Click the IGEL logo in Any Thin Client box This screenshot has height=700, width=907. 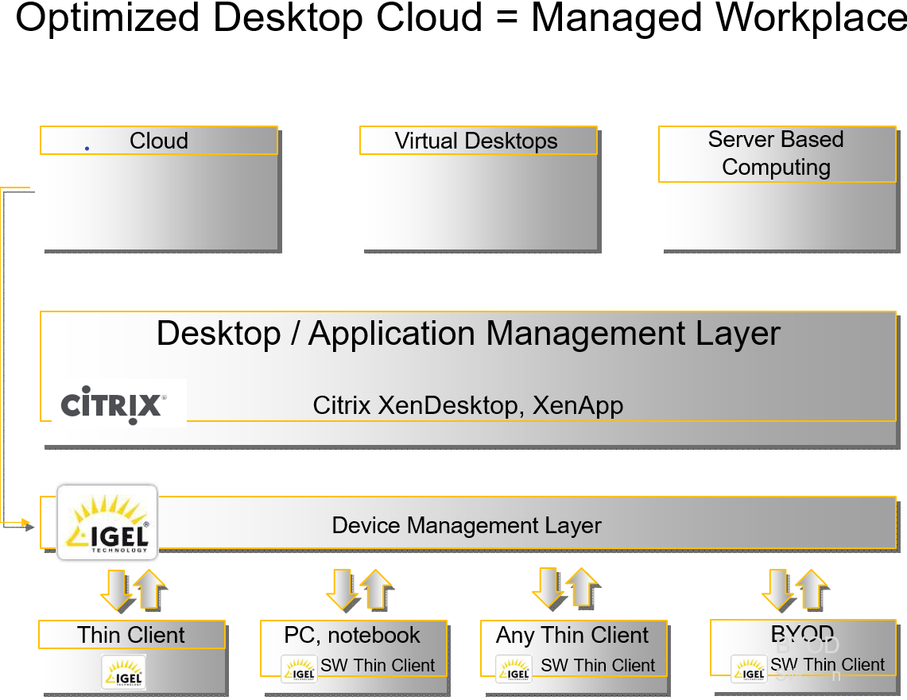point(514,669)
